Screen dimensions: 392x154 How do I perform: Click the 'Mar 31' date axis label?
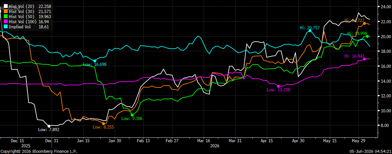pyautogui.click(x=235, y=141)
